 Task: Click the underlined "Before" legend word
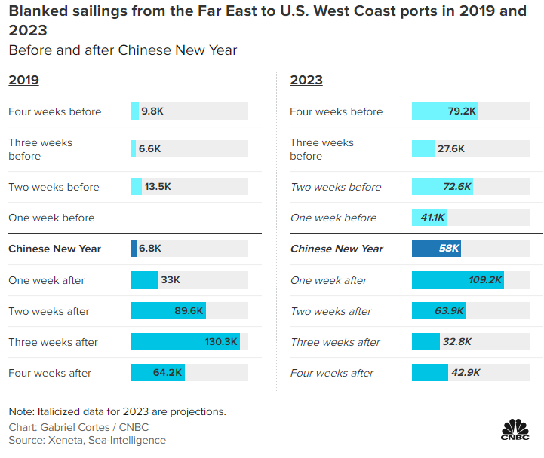coord(30,50)
